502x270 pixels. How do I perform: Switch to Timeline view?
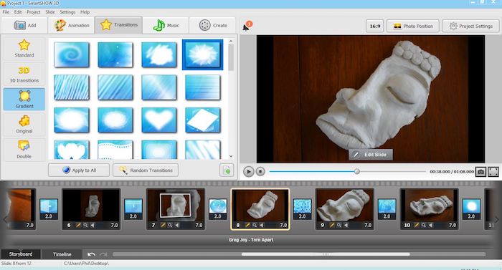coord(62,254)
